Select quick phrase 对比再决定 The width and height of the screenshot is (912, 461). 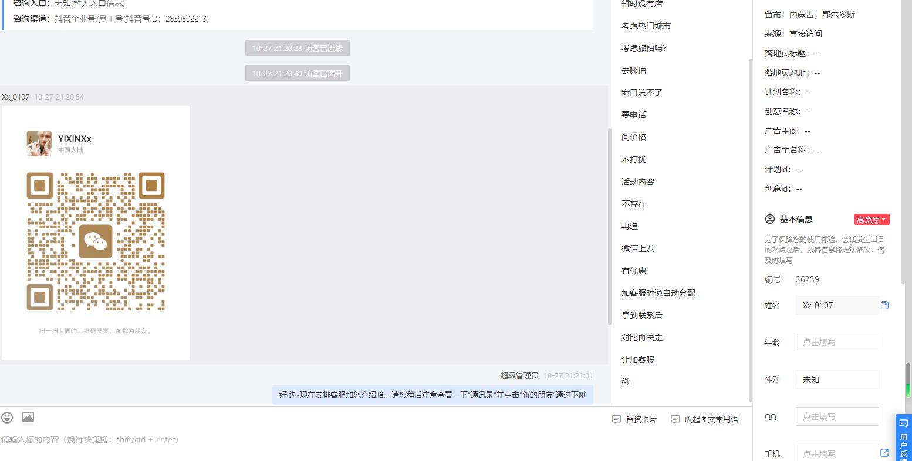(642, 337)
